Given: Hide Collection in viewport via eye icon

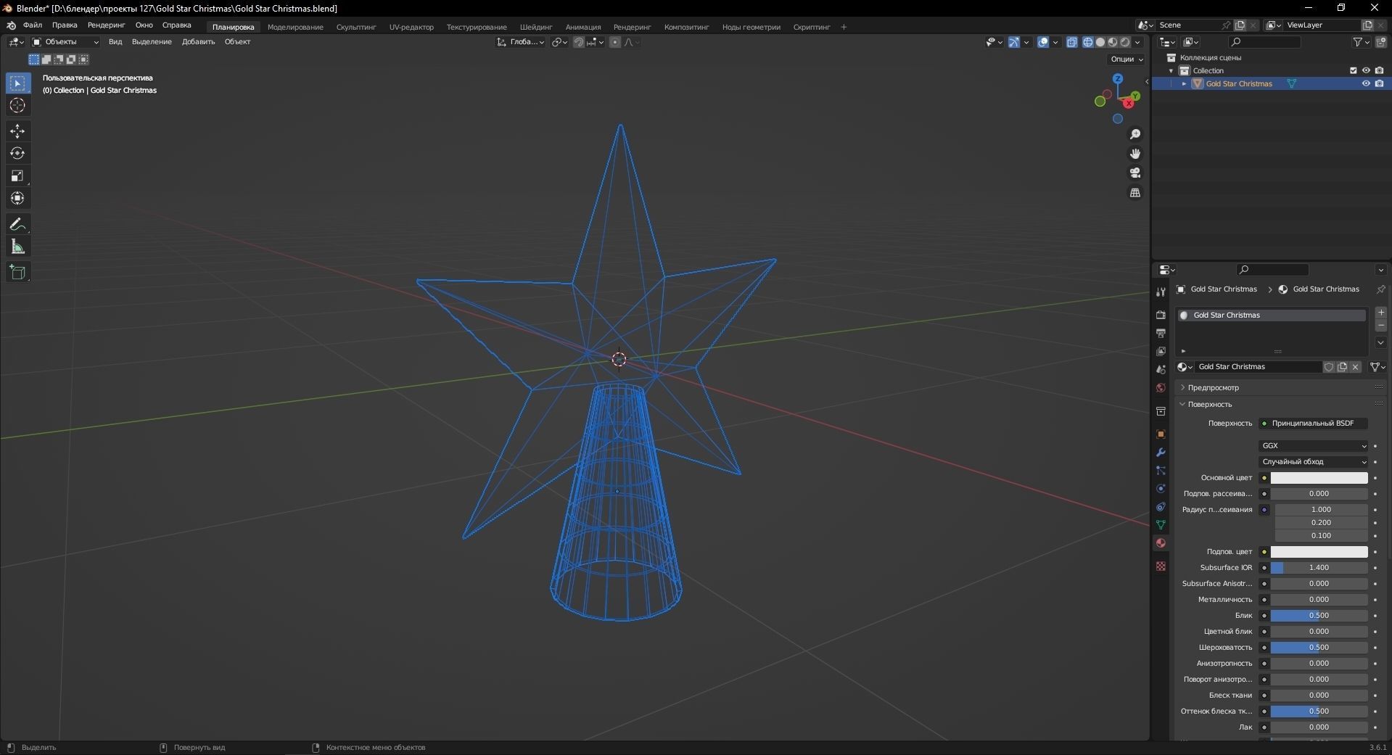Looking at the screenshot, I should (x=1366, y=70).
